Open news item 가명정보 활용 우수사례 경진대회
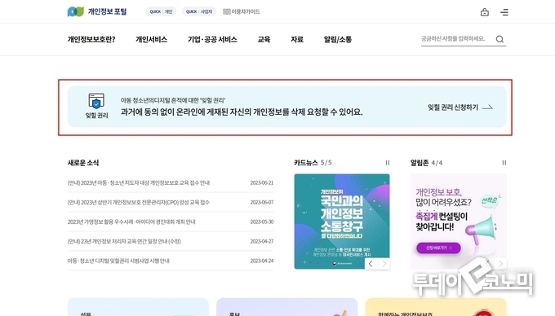The width and height of the screenshot is (555, 316). [x=131, y=222]
